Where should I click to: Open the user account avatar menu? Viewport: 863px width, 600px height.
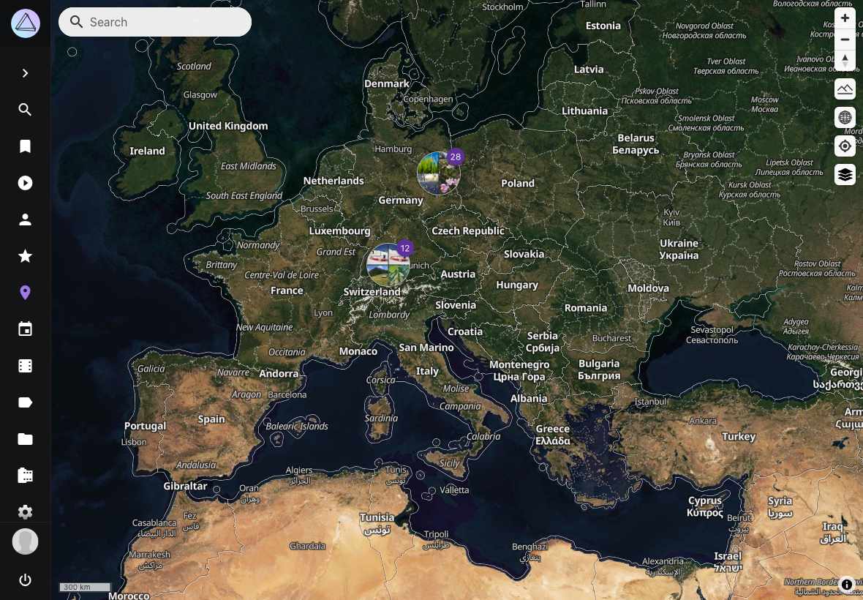[26, 541]
